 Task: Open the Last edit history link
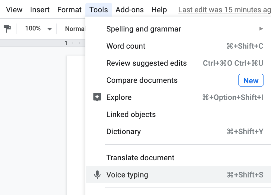click(x=225, y=10)
